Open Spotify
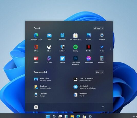Image resolution: width=137 pixels, height=118 pixels. [75, 48]
